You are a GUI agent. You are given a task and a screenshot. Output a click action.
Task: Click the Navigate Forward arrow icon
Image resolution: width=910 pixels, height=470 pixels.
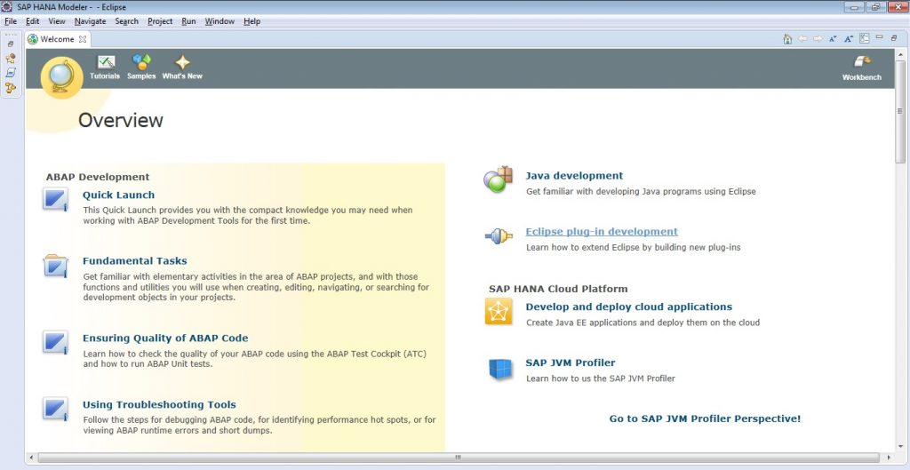point(818,39)
